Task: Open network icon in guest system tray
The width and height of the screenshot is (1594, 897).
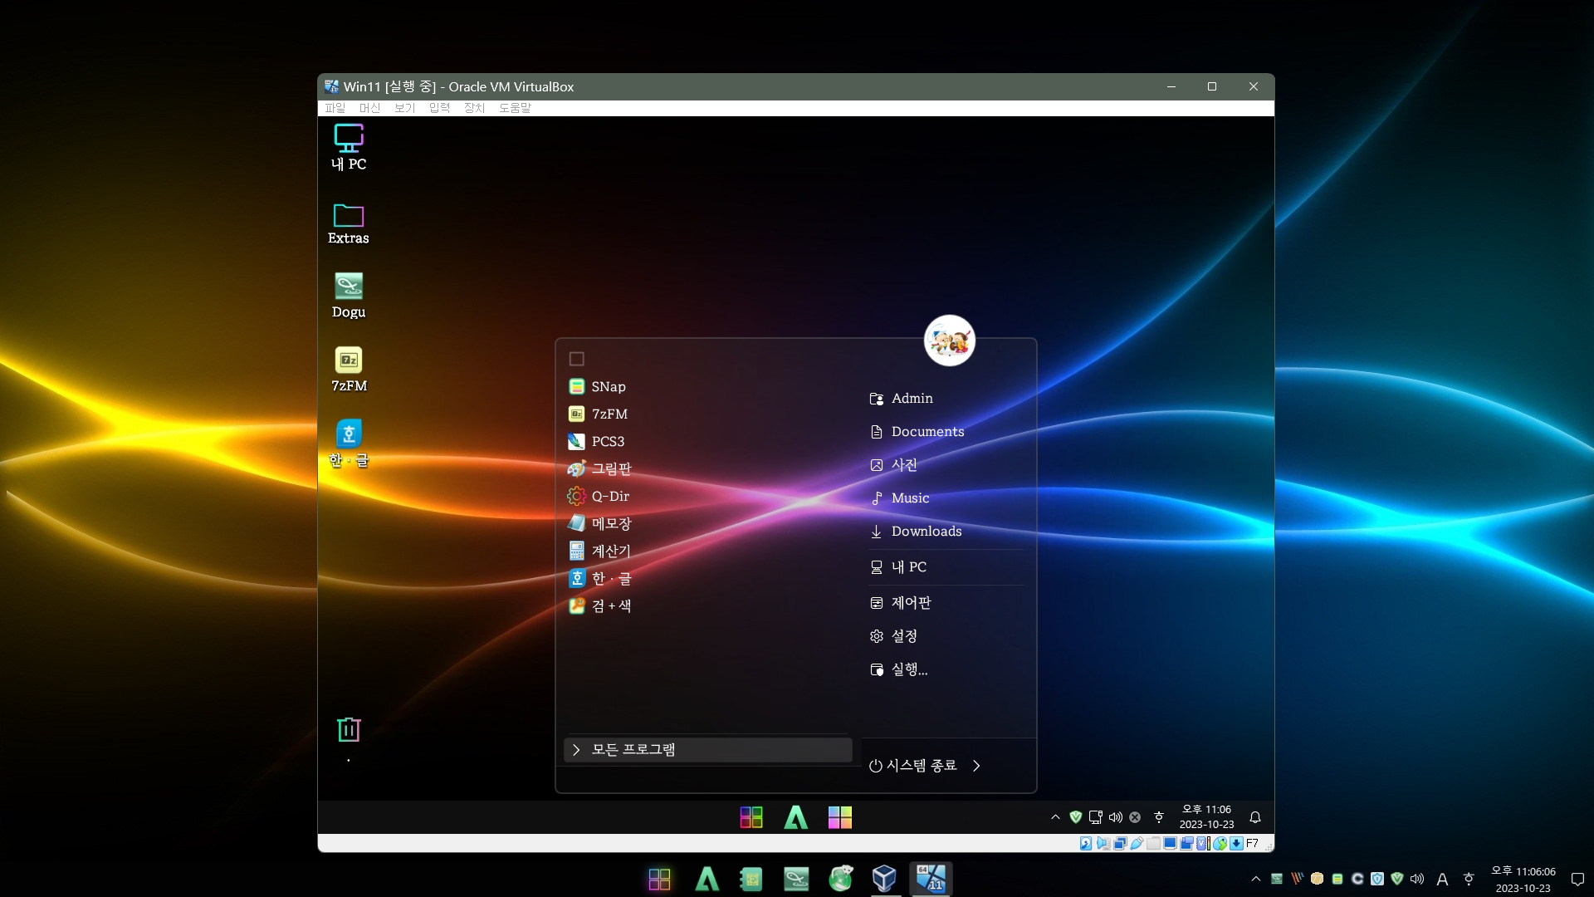Action: pyautogui.click(x=1096, y=817)
